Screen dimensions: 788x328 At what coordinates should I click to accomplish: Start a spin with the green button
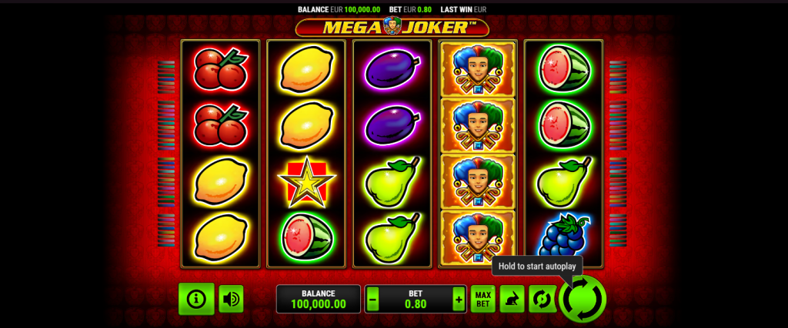[x=583, y=299]
